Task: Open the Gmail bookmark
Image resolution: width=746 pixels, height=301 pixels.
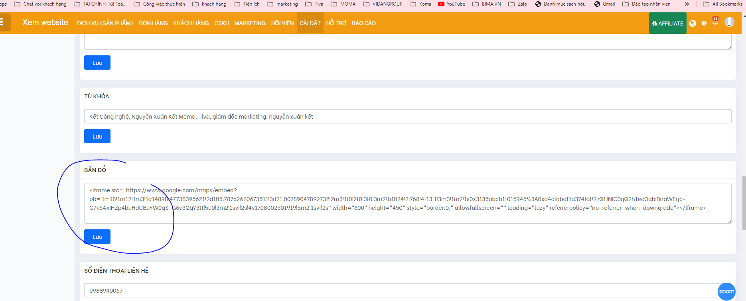Action: [604, 4]
